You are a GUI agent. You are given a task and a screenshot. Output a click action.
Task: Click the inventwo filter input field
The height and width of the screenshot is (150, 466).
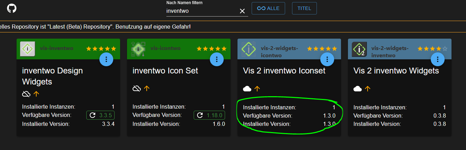pyautogui.click(x=202, y=11)
